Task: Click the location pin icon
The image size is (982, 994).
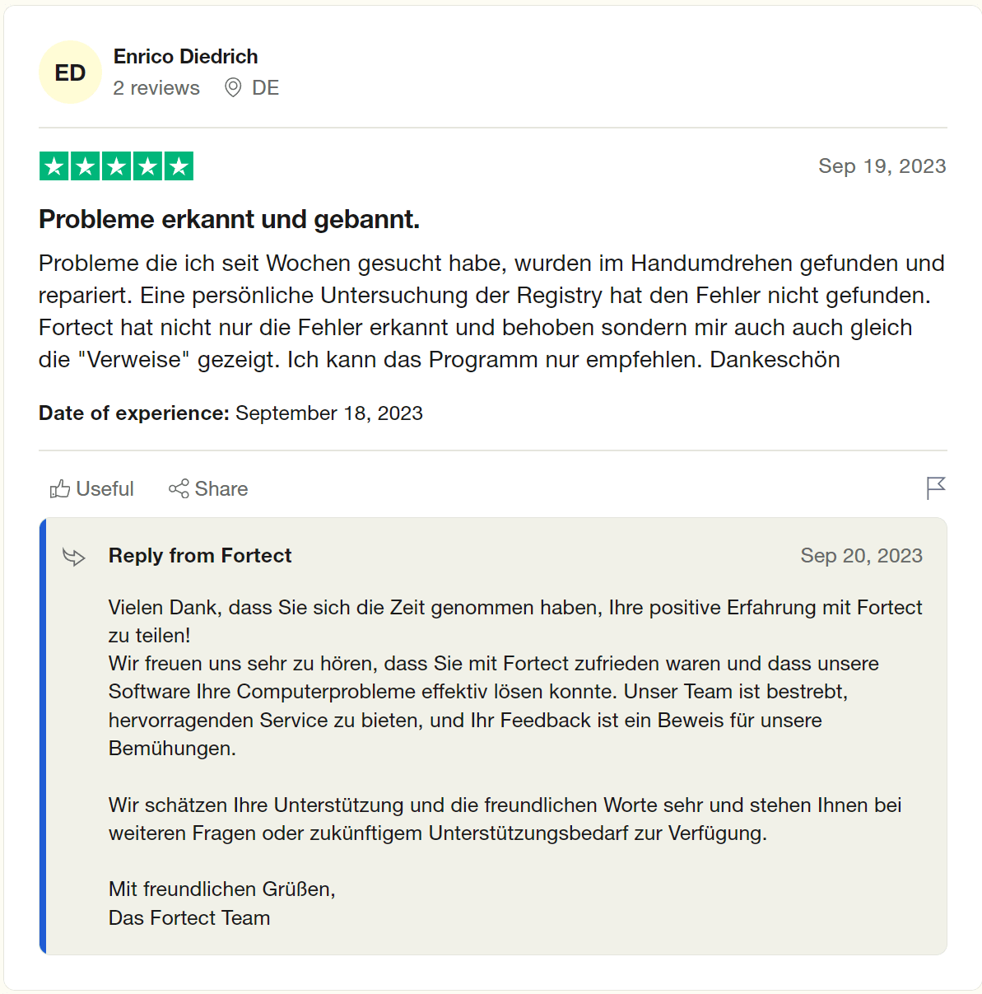Action: (233, 87)
